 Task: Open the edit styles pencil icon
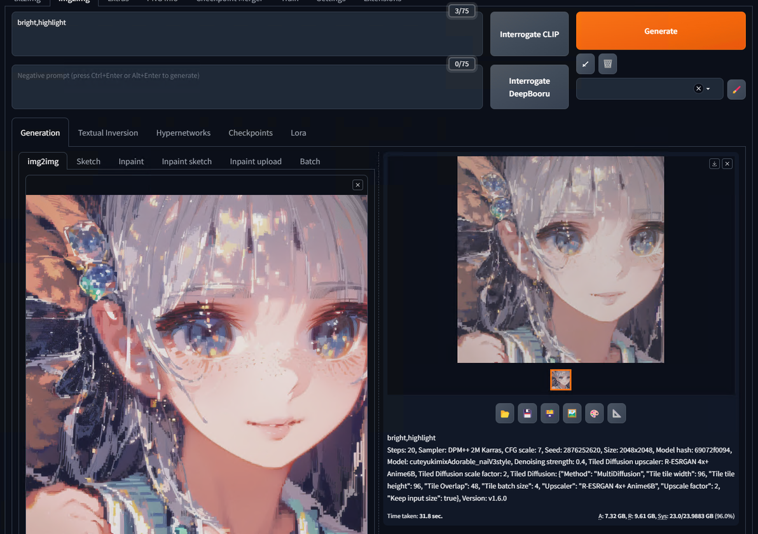[x=736, y=90]
